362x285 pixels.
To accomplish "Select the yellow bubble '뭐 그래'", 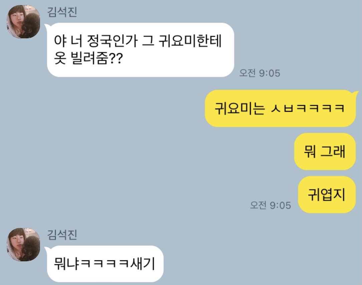I will (x=325, y=151).
